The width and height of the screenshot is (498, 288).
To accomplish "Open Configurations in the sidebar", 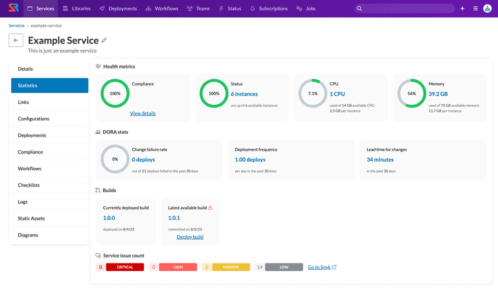I will [x=50, y=118].
